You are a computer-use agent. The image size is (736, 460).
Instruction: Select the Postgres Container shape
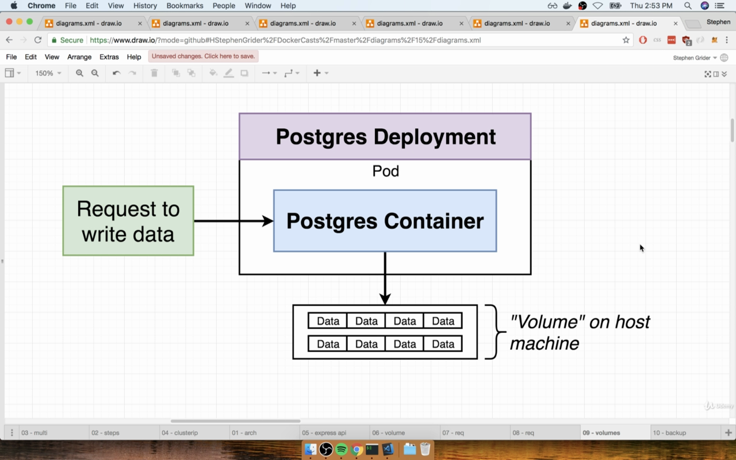[385, 221]
